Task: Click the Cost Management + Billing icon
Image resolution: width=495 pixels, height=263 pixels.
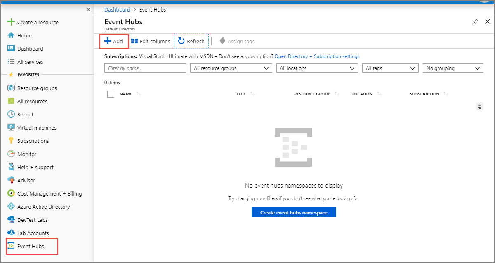Action: pyautogui.click(x=11, y=193)
